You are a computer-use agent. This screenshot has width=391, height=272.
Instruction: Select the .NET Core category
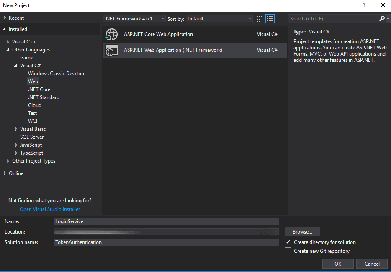[x=39, y=89]
